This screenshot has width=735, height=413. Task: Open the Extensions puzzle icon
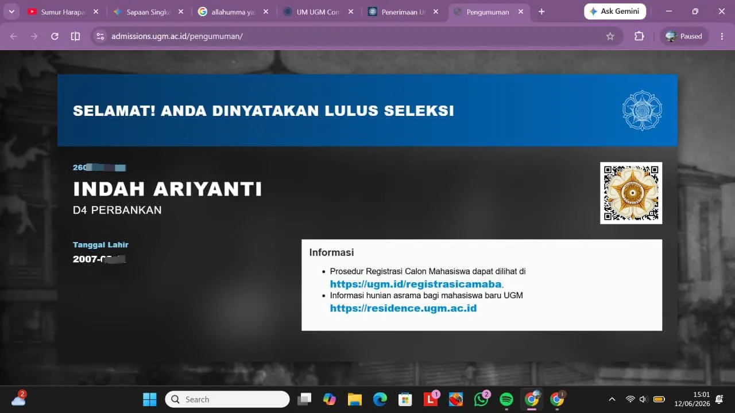639,36
